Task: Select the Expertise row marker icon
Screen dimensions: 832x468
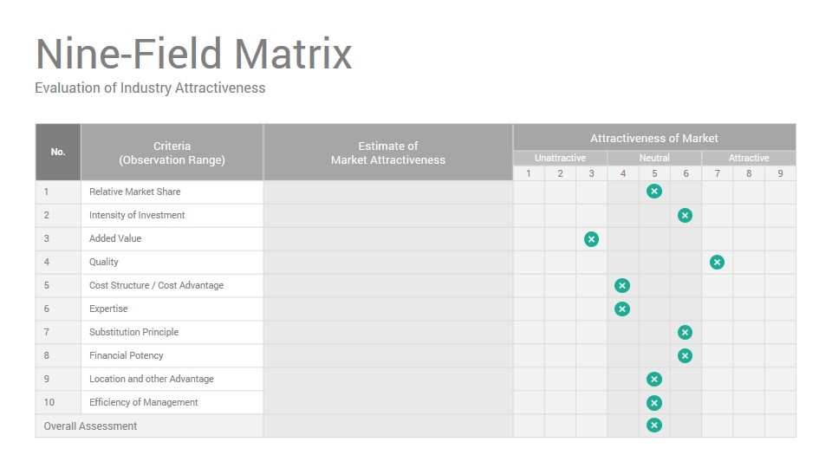Action: (622, 309)
